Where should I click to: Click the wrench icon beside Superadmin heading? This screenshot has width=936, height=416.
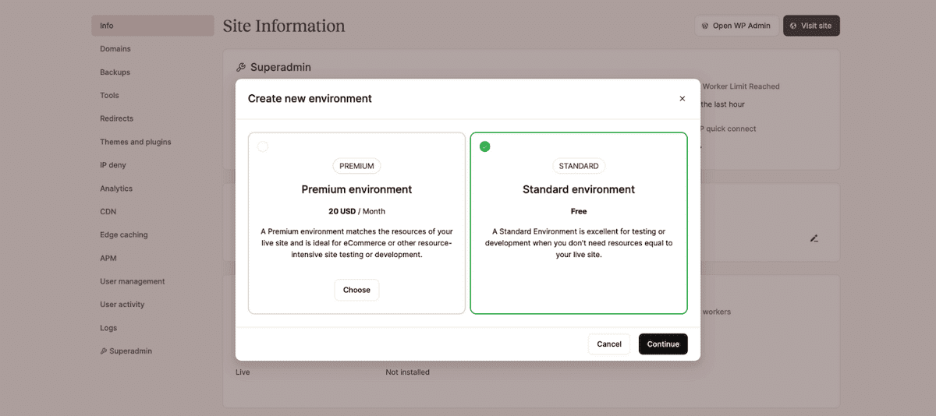coord(241,68)
